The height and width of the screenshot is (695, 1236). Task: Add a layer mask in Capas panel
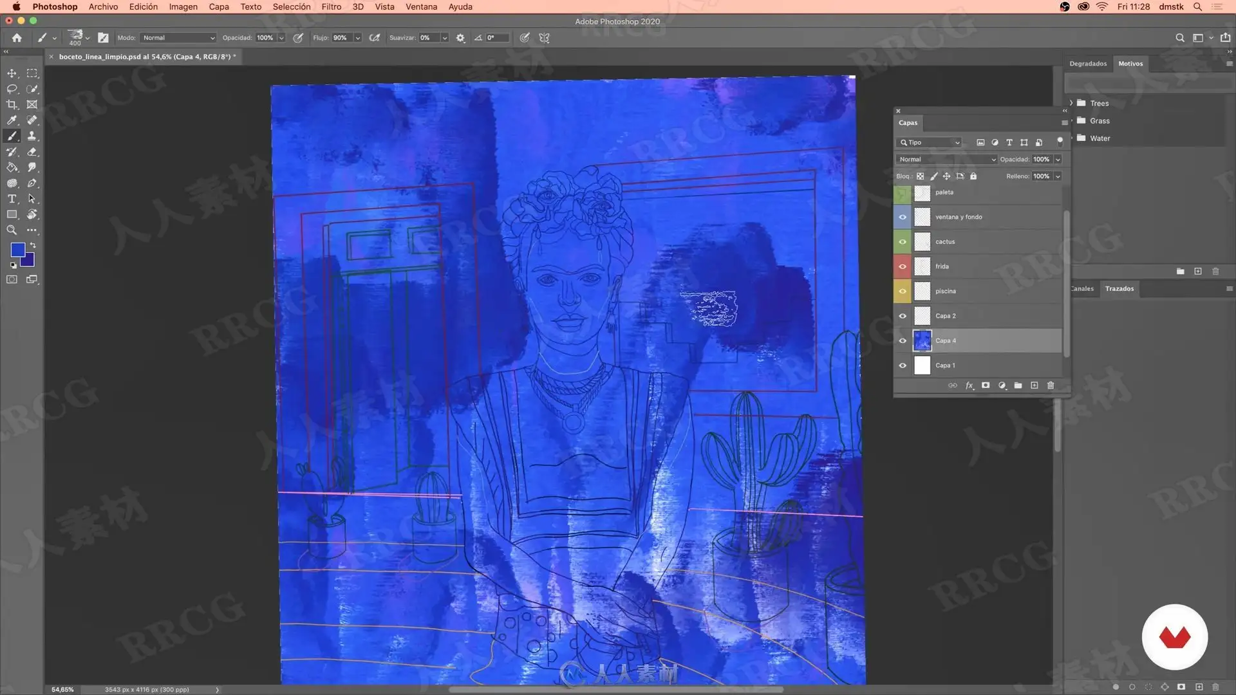(x=986, y=385)
